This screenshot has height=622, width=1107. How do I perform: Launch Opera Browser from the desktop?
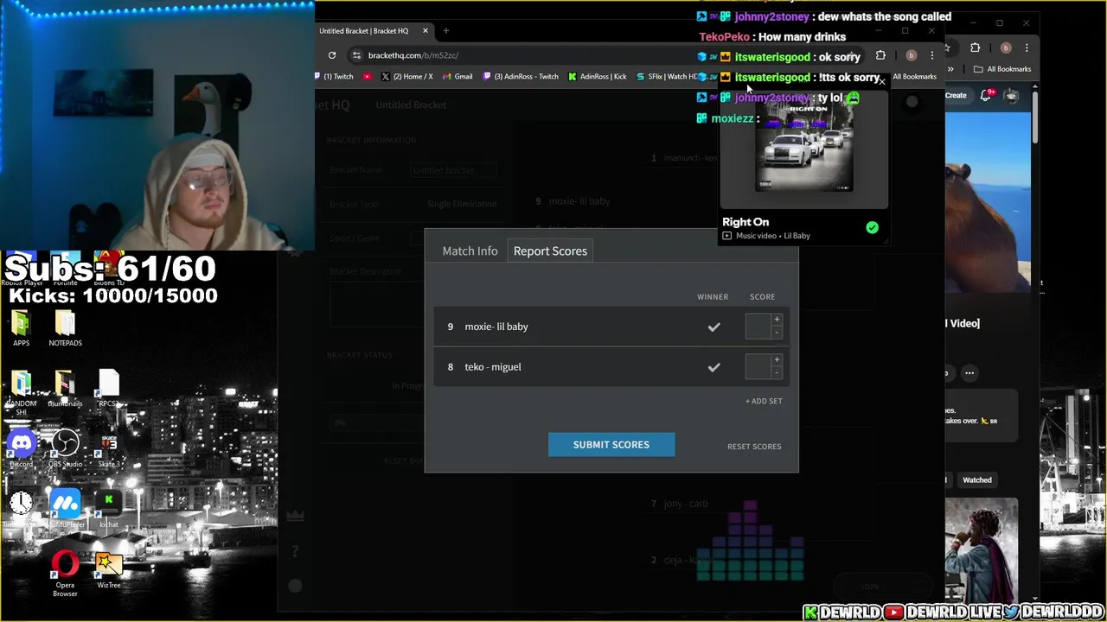(x=65, y=574)
